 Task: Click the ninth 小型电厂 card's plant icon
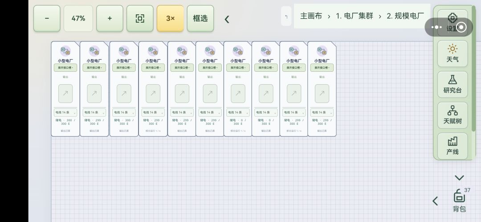point(294,51)
